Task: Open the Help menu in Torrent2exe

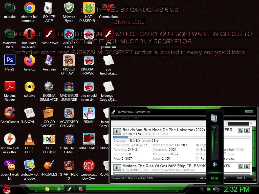Action: click(x=136, y=118)
